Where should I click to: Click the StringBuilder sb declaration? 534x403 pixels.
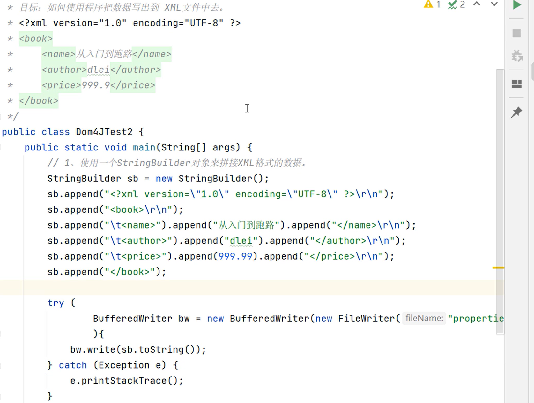pyautogui.click(x=158, y=179)
